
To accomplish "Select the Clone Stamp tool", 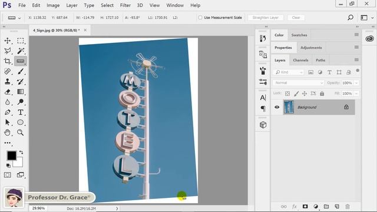I will coord(8,81).
